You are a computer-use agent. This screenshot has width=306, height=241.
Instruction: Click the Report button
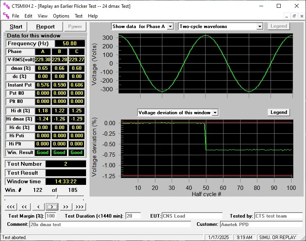[46, 27]
